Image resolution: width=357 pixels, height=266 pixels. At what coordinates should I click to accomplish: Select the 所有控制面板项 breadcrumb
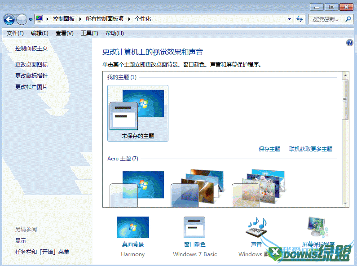click(105, 19)
